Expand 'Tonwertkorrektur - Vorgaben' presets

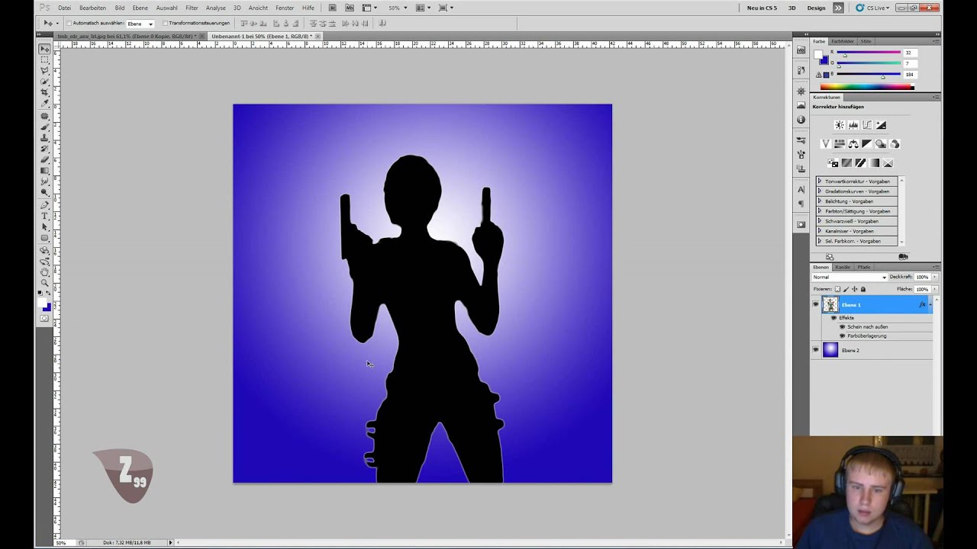820,181
